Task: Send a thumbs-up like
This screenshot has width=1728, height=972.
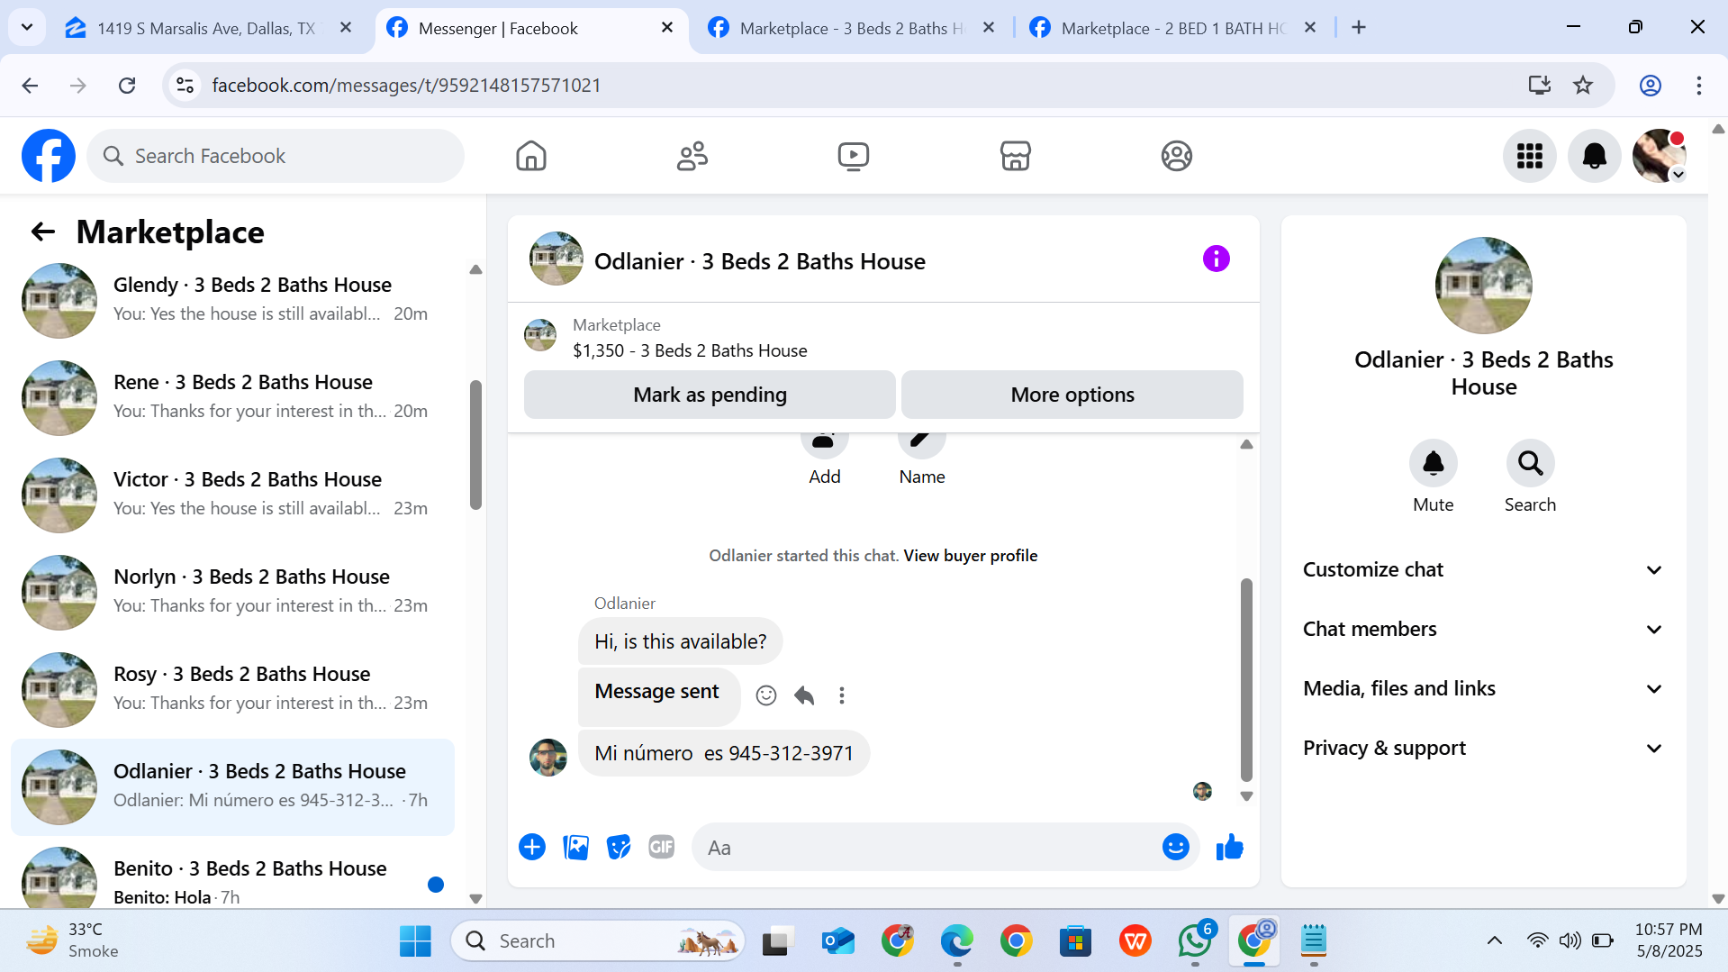Action: pyautogui.click(x=1229, y=848)
